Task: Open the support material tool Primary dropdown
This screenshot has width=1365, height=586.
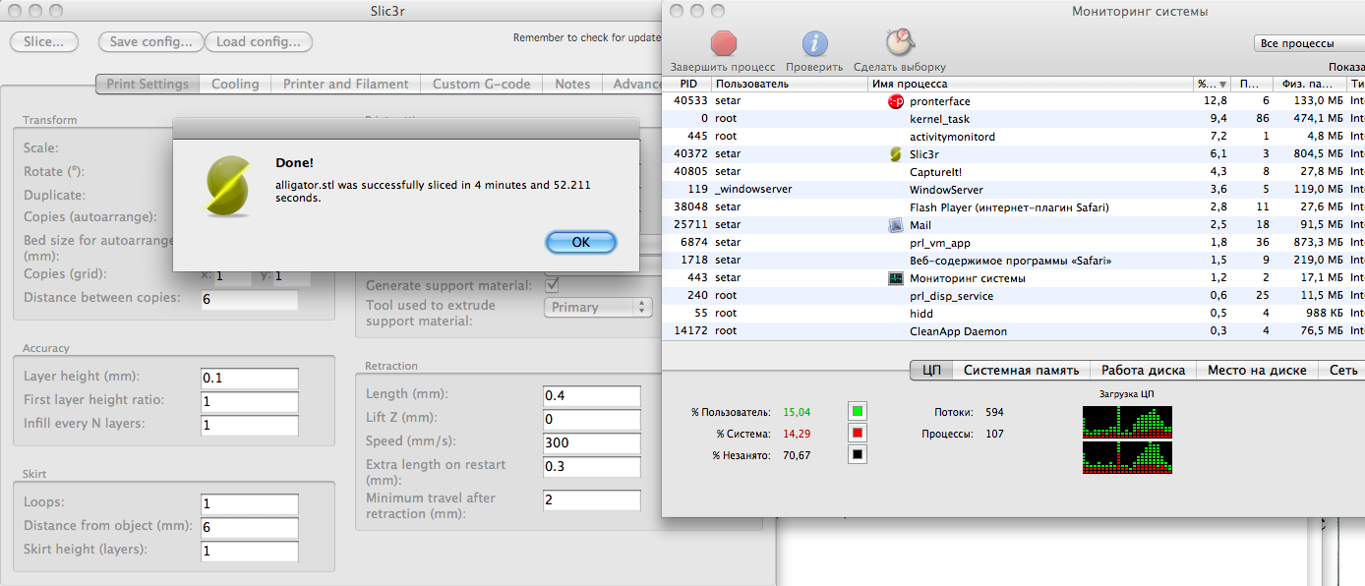Action: [x=597, y=308]
